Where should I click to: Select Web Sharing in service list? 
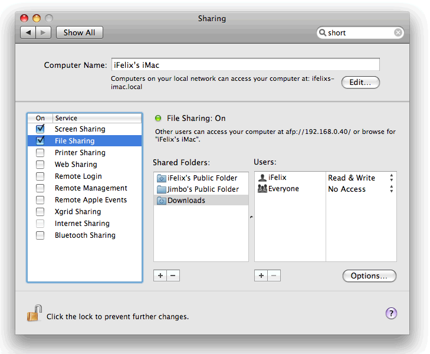[x=76, y=164]
